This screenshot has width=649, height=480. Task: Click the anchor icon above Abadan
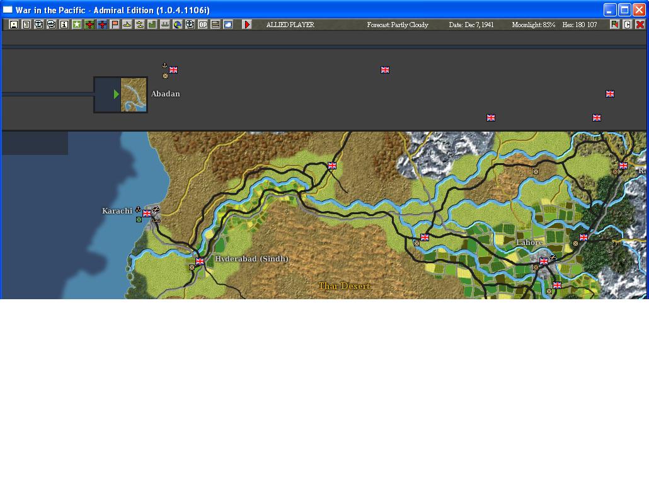coord(164,66)
